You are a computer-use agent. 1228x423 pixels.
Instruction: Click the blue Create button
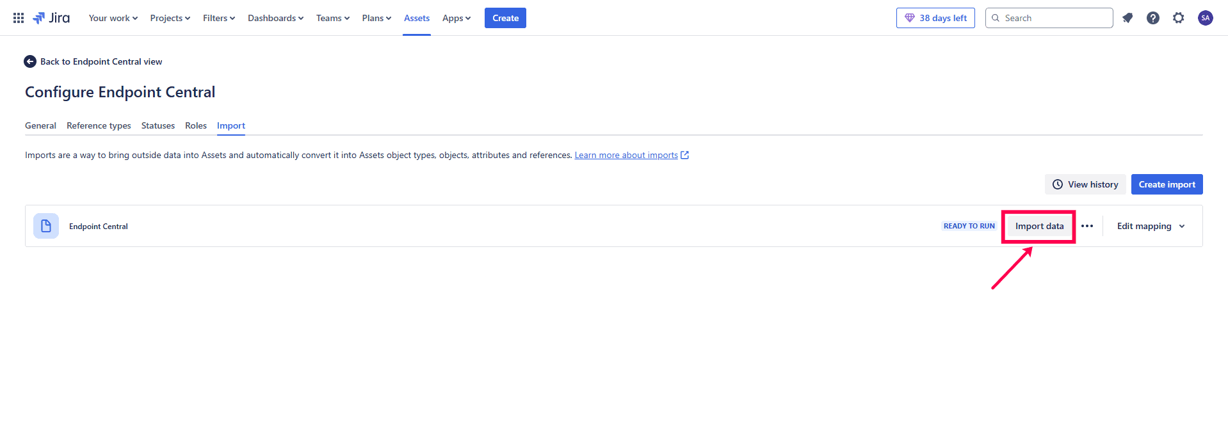(x=505, y=18)
